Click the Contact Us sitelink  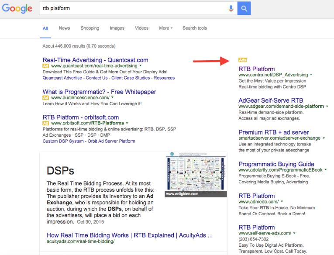click(x=96, y=78)
